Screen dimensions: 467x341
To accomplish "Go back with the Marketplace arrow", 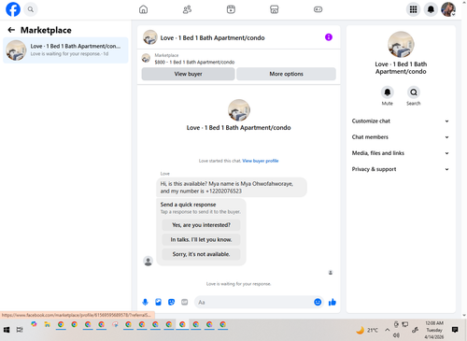I will (x=11, y=30).
